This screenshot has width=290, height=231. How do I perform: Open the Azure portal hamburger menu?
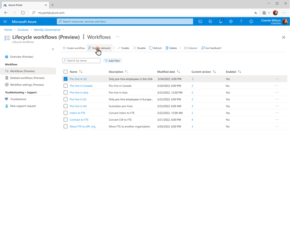point(5,21)
